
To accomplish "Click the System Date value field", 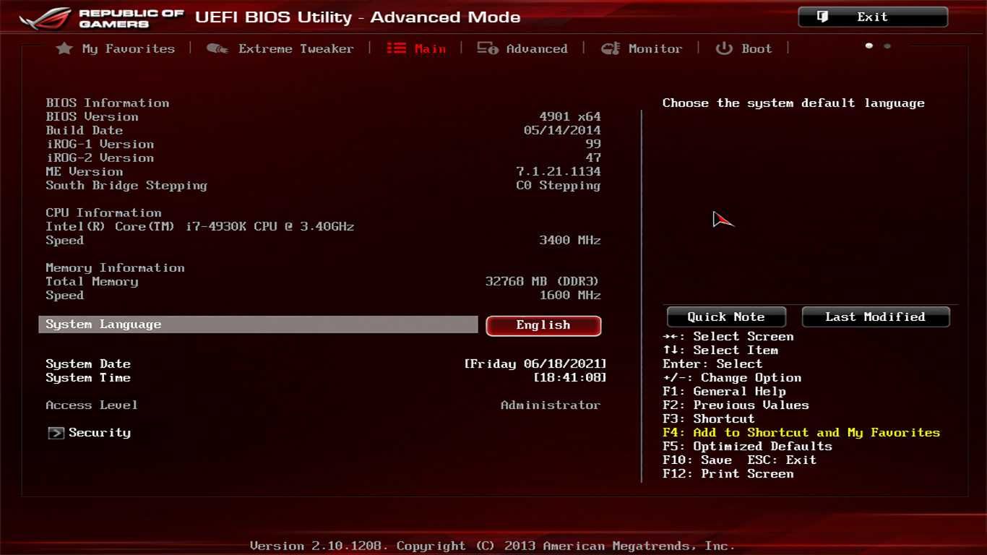I will point(535,364).
